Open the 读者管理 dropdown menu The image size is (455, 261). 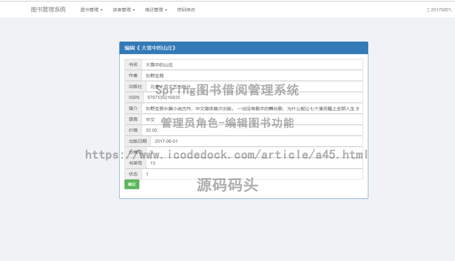[x=124, y=10]
